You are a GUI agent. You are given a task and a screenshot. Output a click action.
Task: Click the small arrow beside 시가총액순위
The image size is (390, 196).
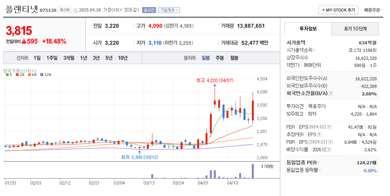click(x=315, y=50)
